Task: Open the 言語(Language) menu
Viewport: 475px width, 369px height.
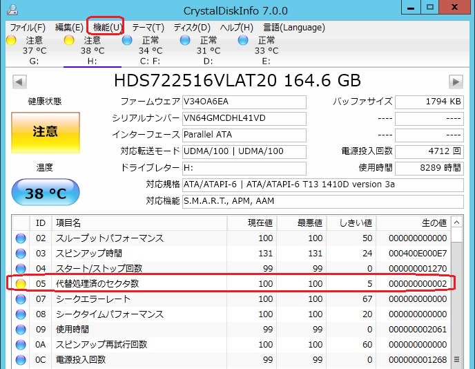Action: [x=294, y=28]
